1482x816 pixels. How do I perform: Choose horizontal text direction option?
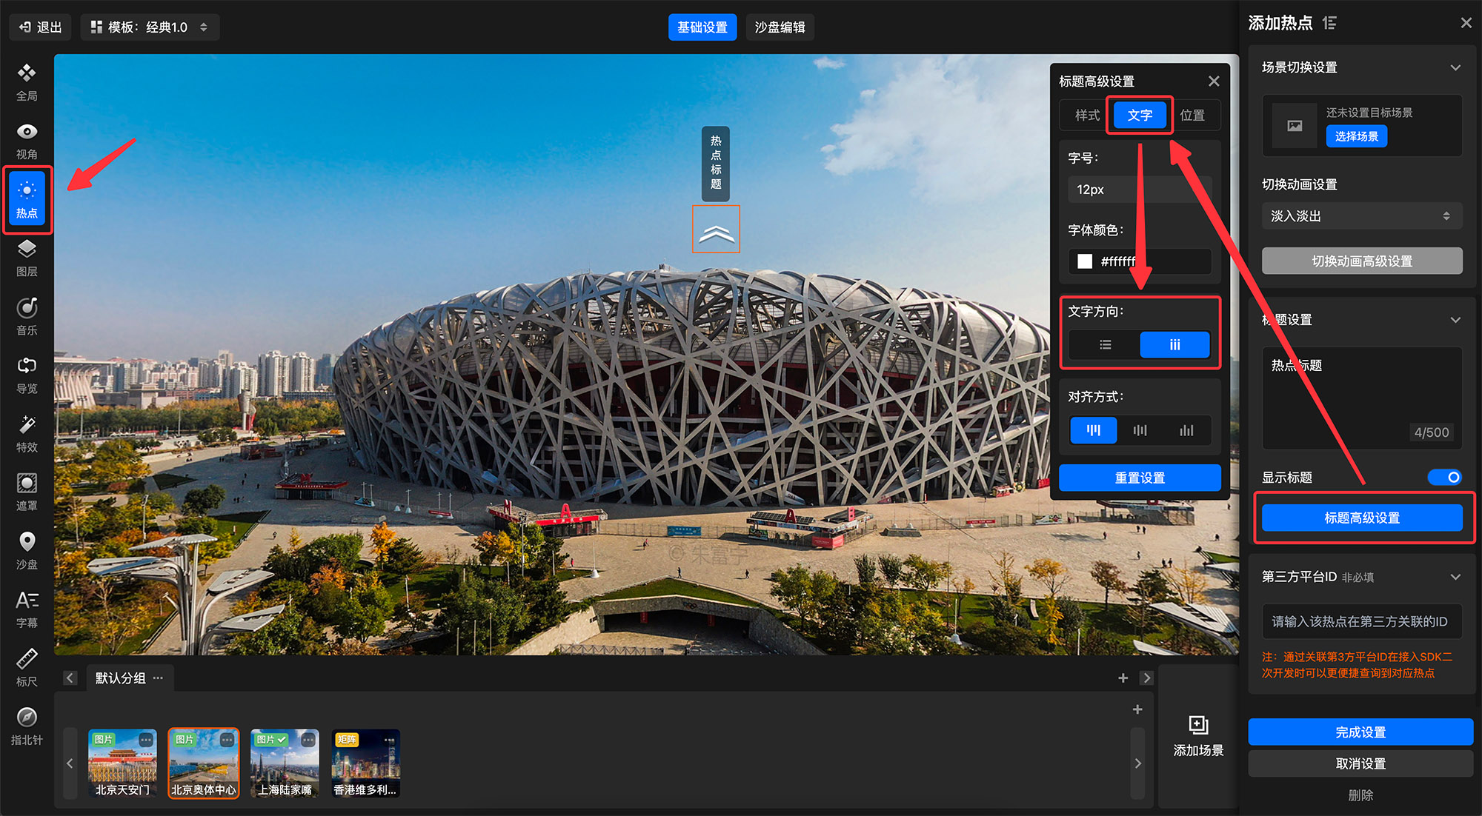pyautogui.click(x=1105, y=344)
